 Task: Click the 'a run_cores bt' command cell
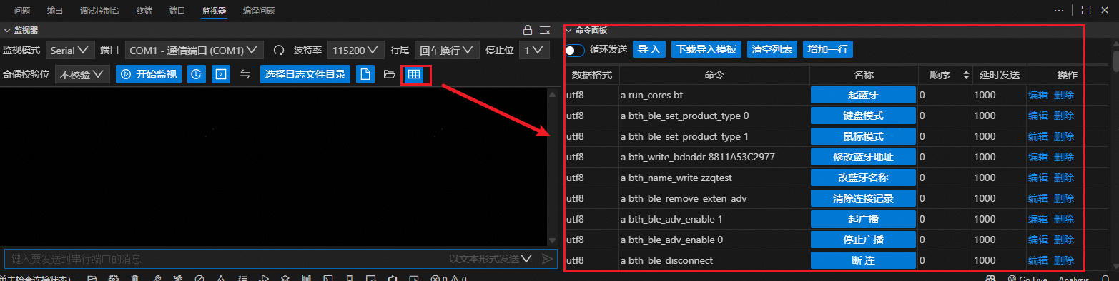714,95
